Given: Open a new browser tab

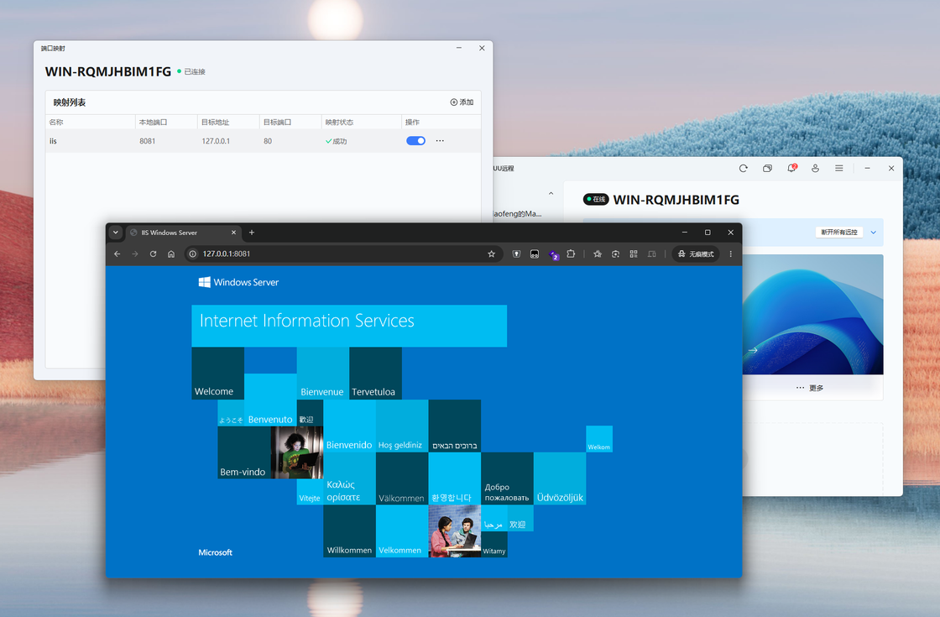Looking at the screenshot, I should pyautogui.click(x=252, y=233).
